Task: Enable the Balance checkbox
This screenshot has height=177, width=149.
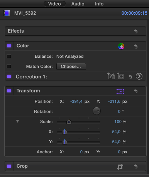Action: (9, 56)
